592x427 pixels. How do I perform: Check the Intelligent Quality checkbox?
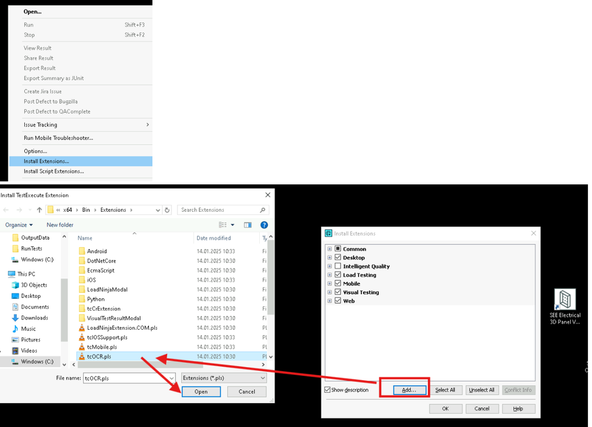coord(338,266)
